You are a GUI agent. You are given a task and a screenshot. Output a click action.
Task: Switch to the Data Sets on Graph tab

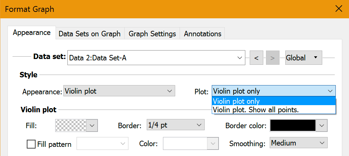tap(89, 34)
